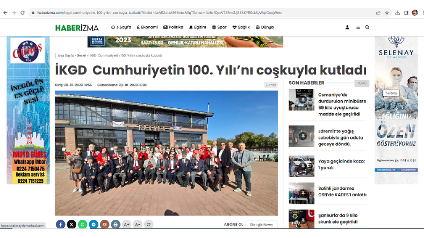Image resolution: width=424 pixels, height=238 pixels.
Task: Click the site search magnifier icon
Action: [x=367, y=27]
